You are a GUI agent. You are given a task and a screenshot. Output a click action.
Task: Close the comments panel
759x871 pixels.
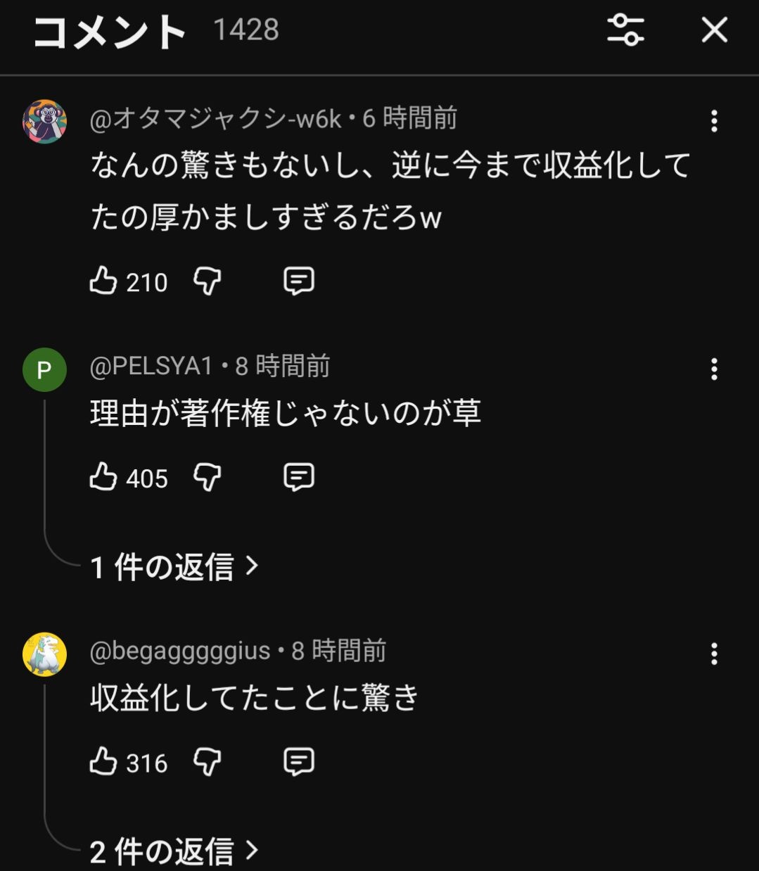(714, 30)
